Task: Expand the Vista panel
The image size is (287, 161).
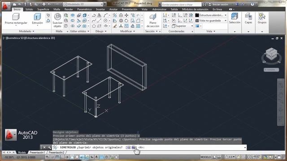Action: 211,31
